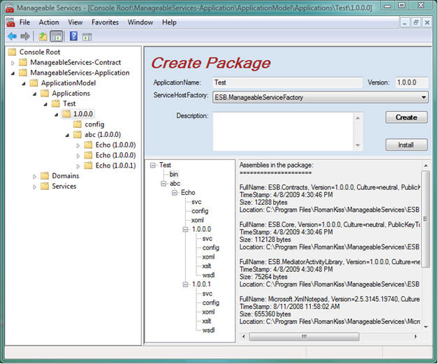
Task: Select the Applications folder in console tree
Action: (x=71, y=94)
